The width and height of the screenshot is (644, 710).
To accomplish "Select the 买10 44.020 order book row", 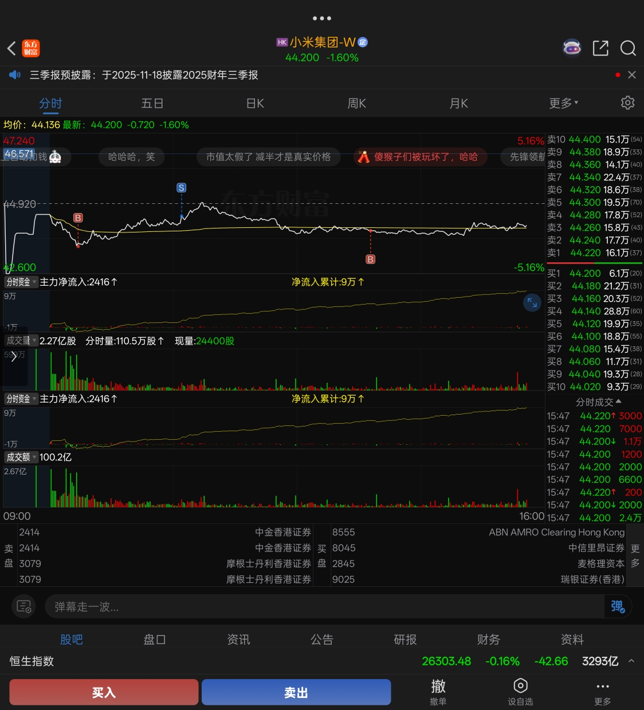I will point(595,386).
